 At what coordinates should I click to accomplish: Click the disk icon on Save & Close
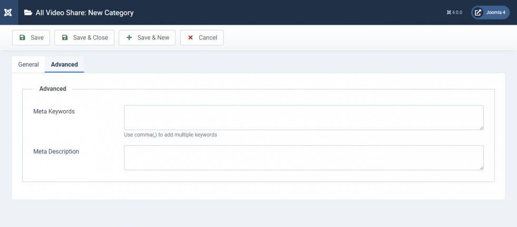(x=65, y=37)
